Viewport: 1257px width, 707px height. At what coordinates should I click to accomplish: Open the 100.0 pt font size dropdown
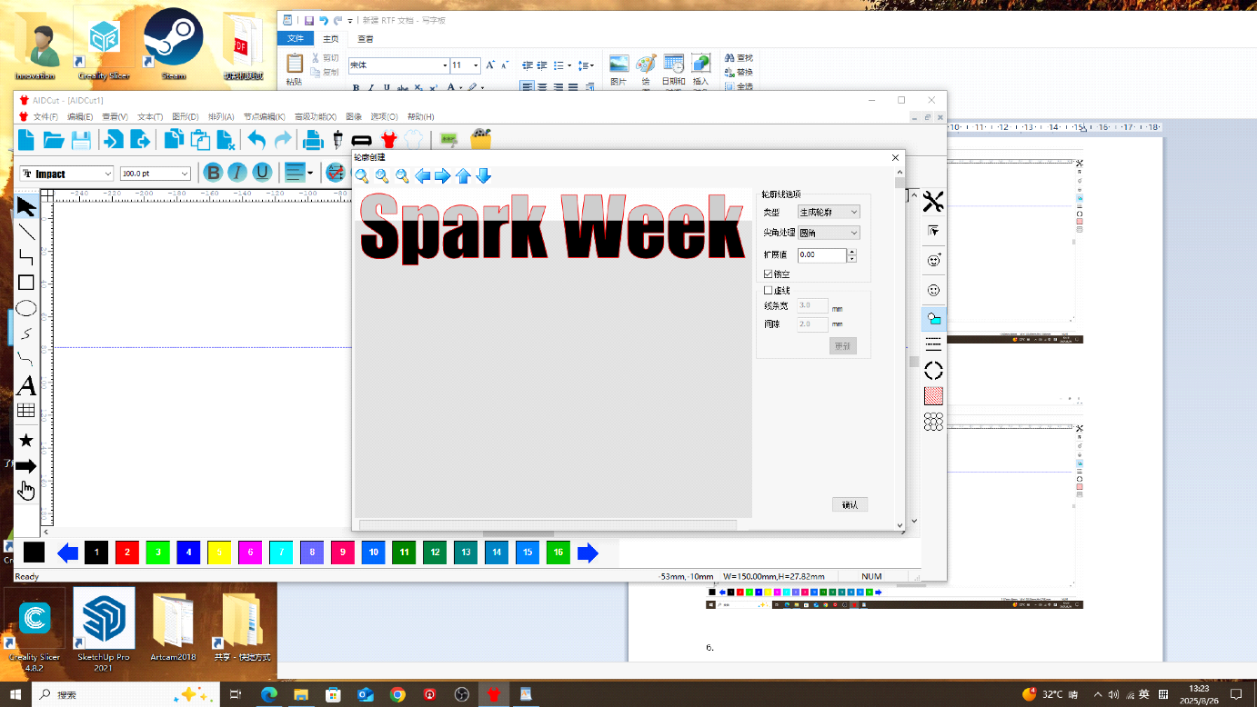point(186,174)
